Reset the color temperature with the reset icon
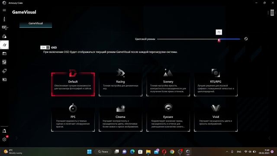 [246, 39]
